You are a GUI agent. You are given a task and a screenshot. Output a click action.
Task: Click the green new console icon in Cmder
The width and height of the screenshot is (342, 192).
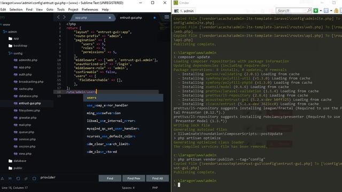tap(316, 11)
